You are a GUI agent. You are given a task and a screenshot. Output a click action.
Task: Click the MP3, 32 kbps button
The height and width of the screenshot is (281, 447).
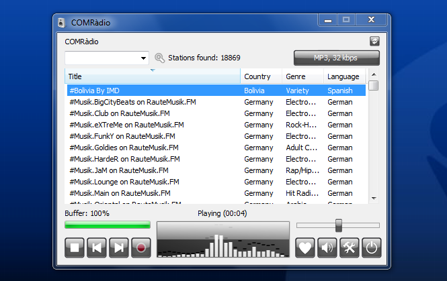click(336, 58)
